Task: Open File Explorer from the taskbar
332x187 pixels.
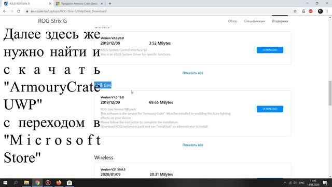Action: coord(26,182)
